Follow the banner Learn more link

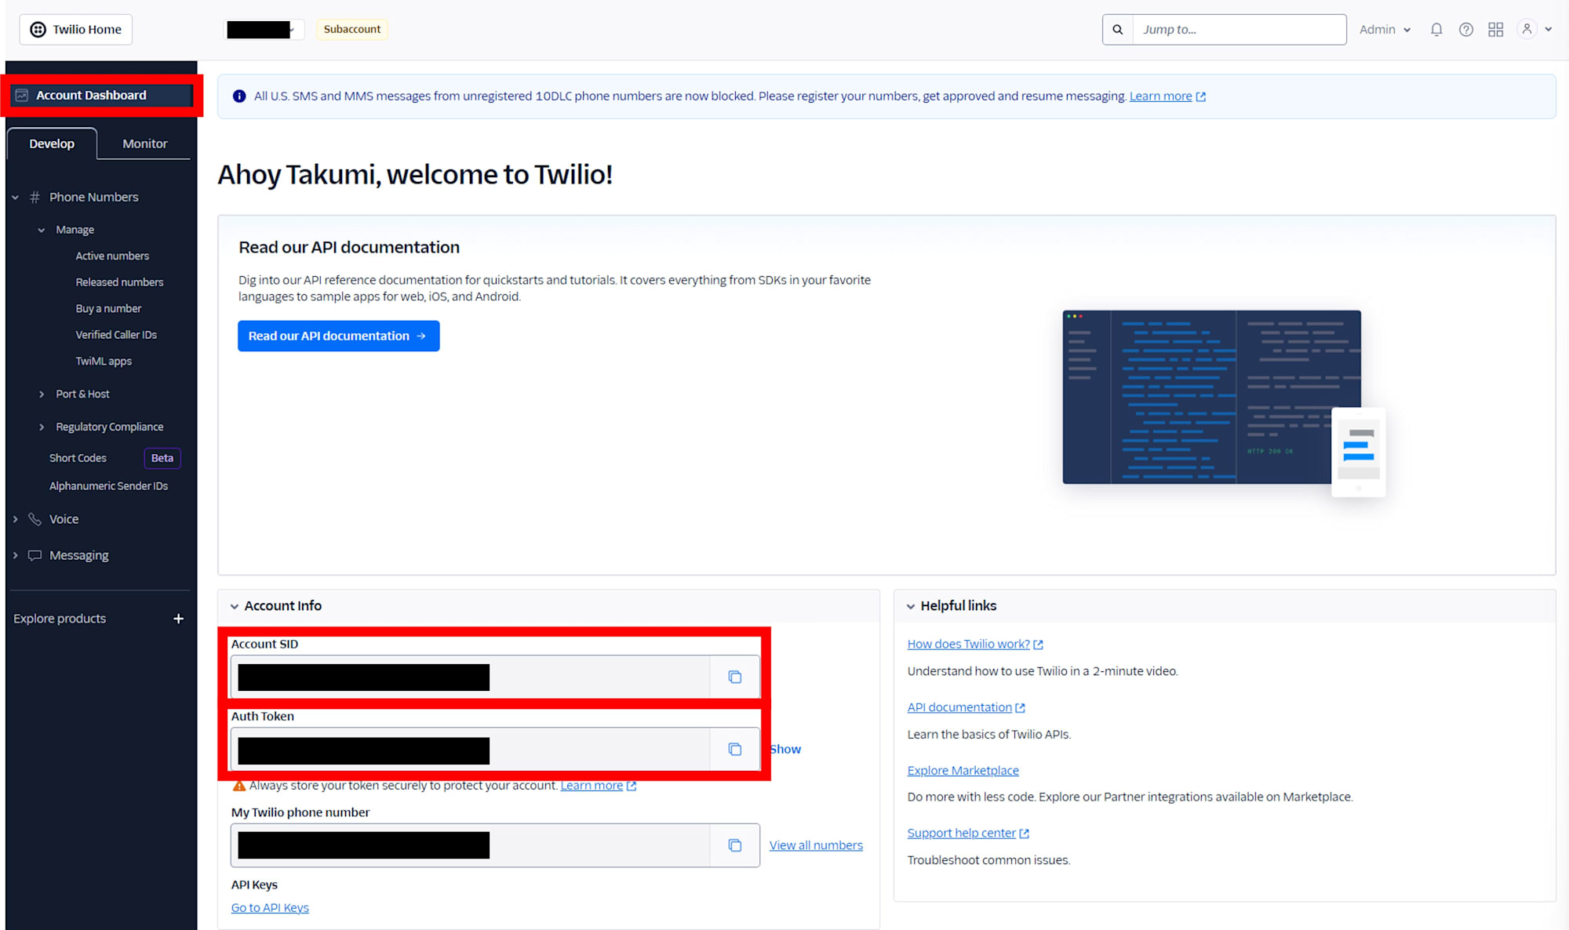pyautogui.click(x=1160, y=96)
